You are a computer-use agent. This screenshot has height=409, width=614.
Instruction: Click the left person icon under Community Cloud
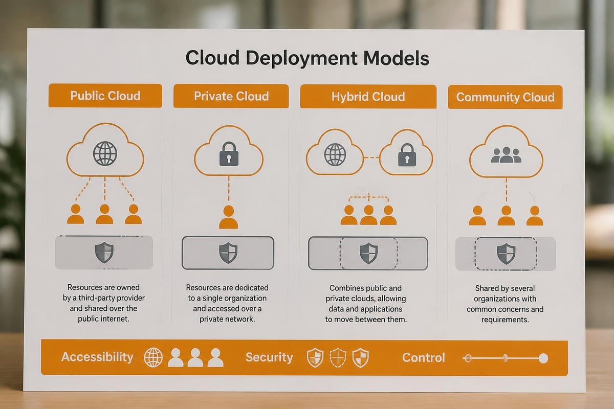tap(477, 215)
